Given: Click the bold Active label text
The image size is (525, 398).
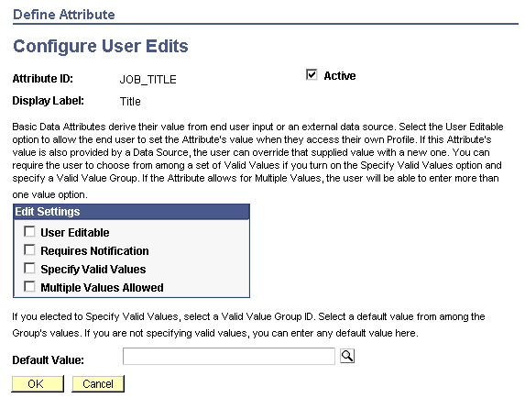Looking at the screenshot, I should pyautogui.click(x=340, y=76).
